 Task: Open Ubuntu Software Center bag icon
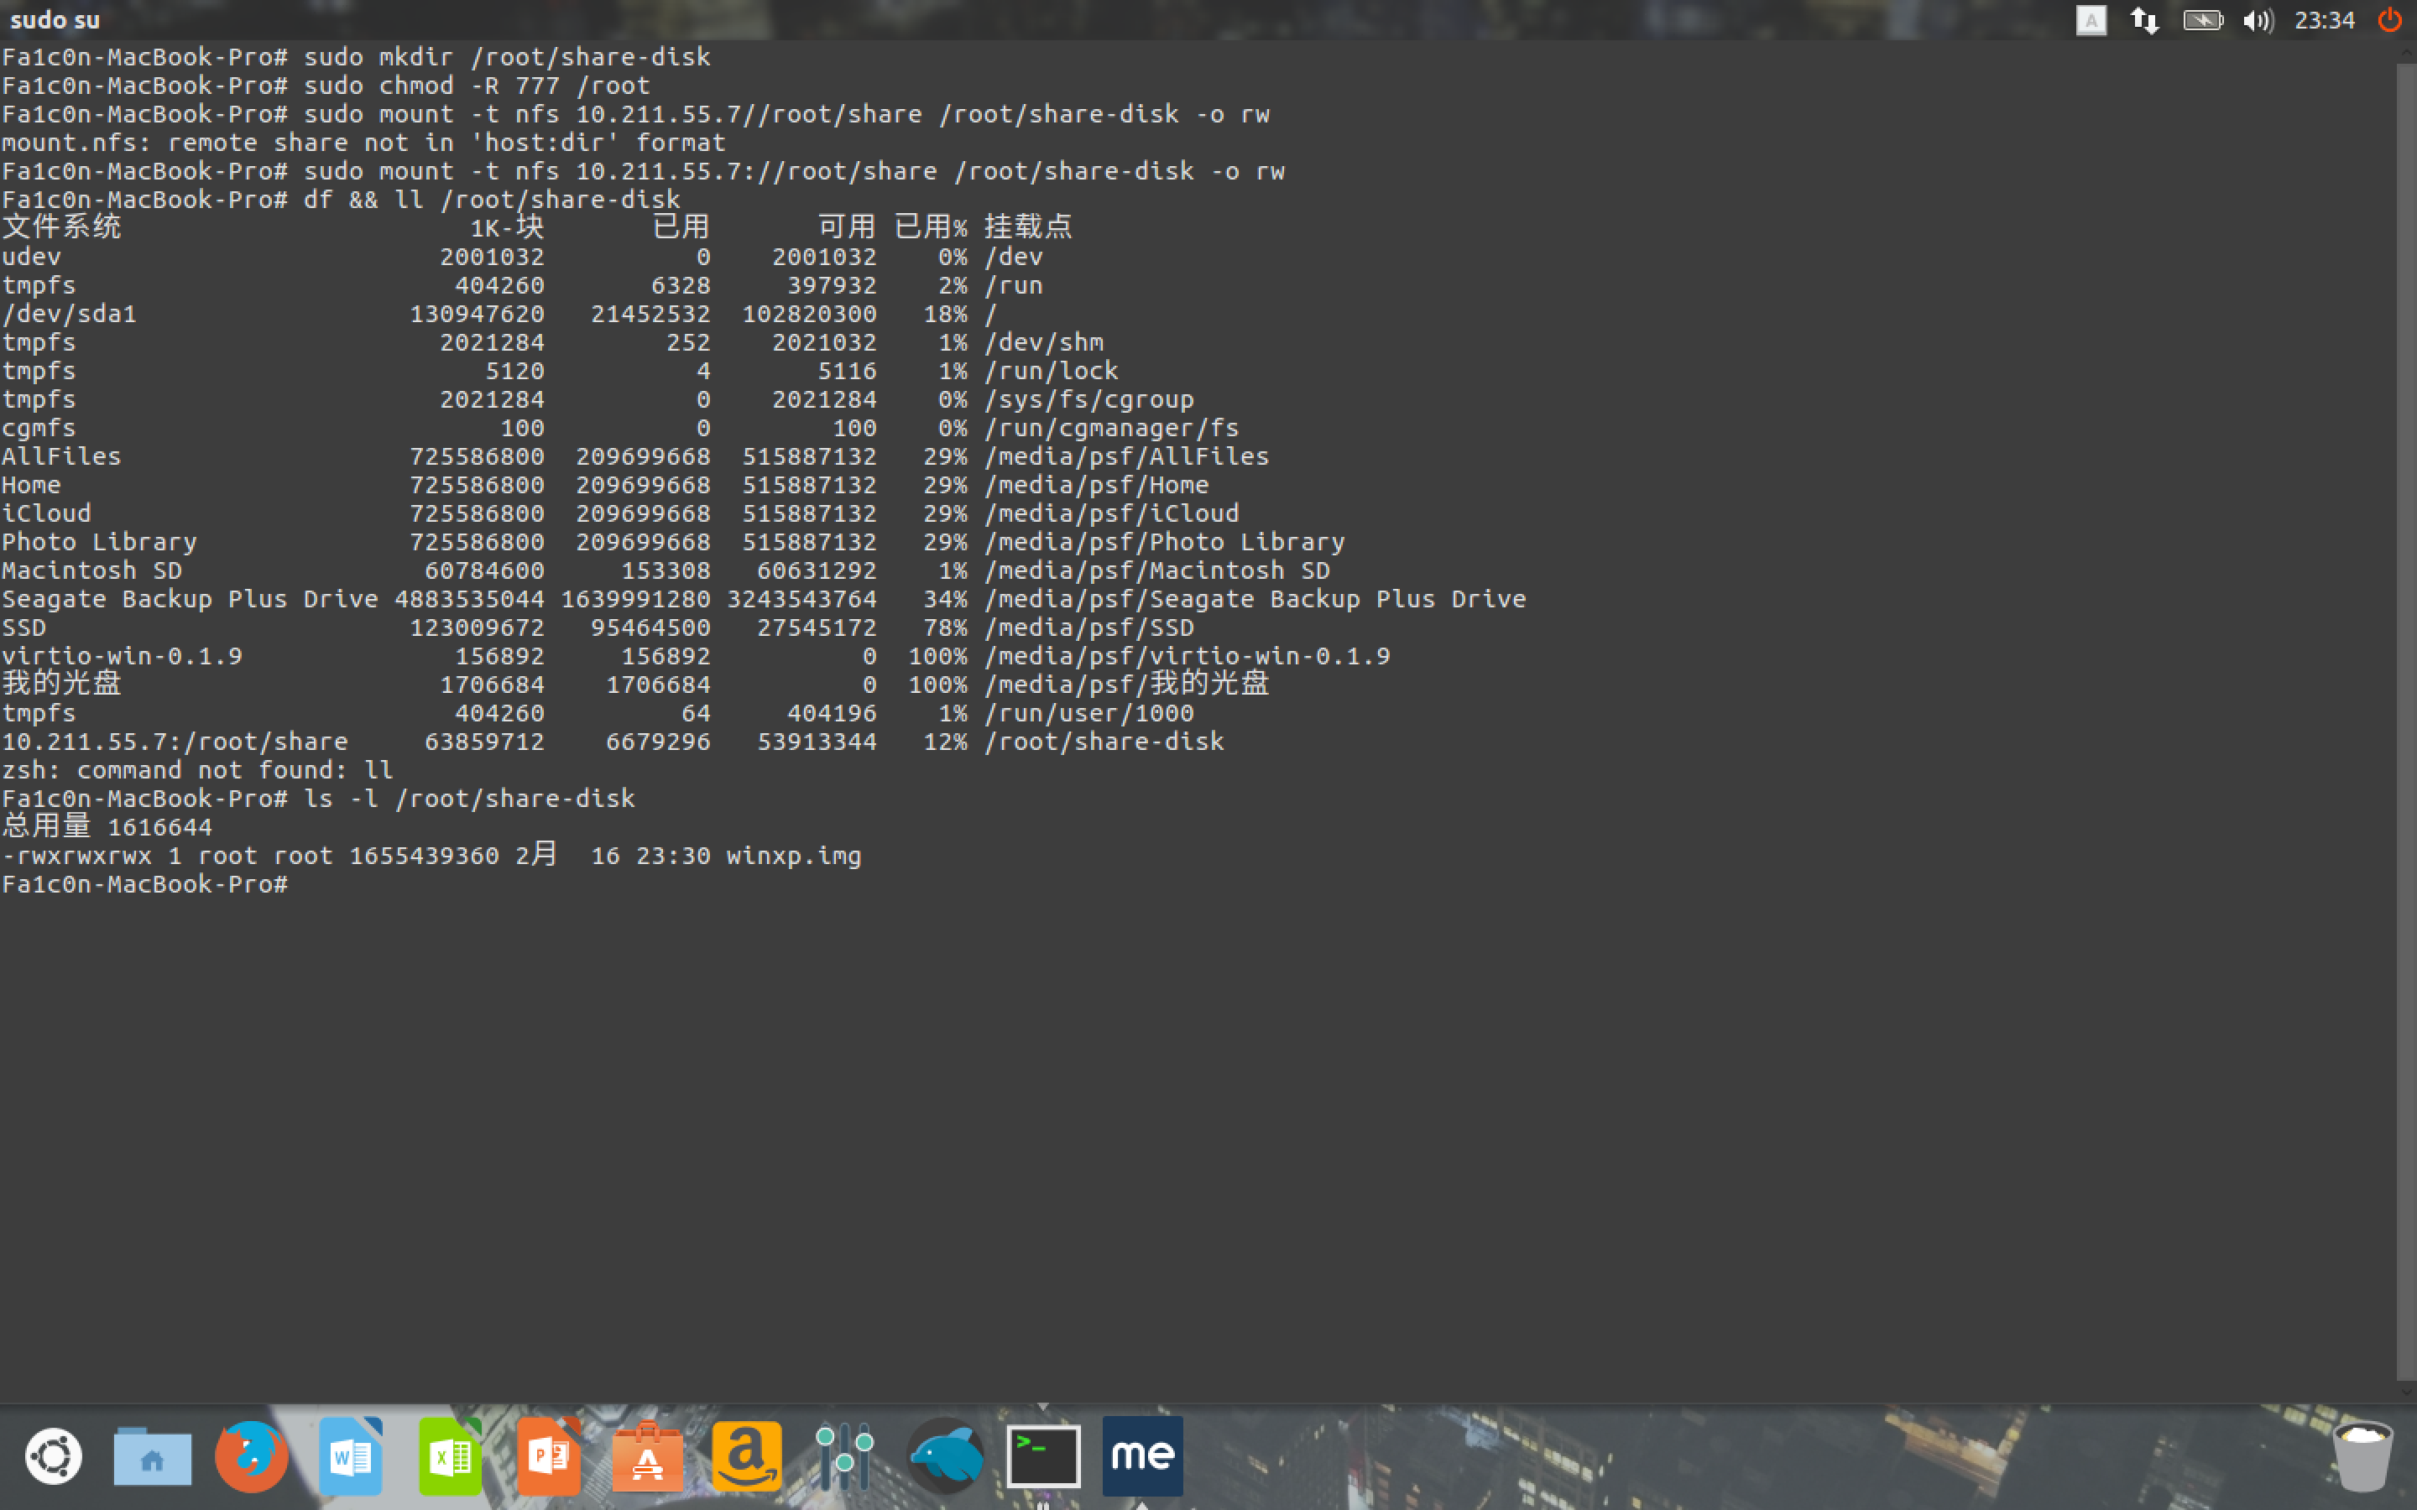(x=647, y=1455)
